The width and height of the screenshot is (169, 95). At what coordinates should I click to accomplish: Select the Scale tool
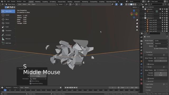pos(7,27)
